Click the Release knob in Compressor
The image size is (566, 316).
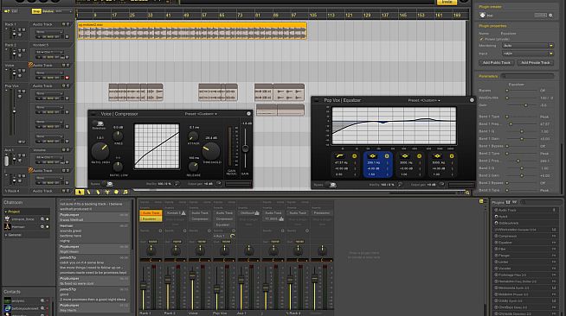click(194, 167)
